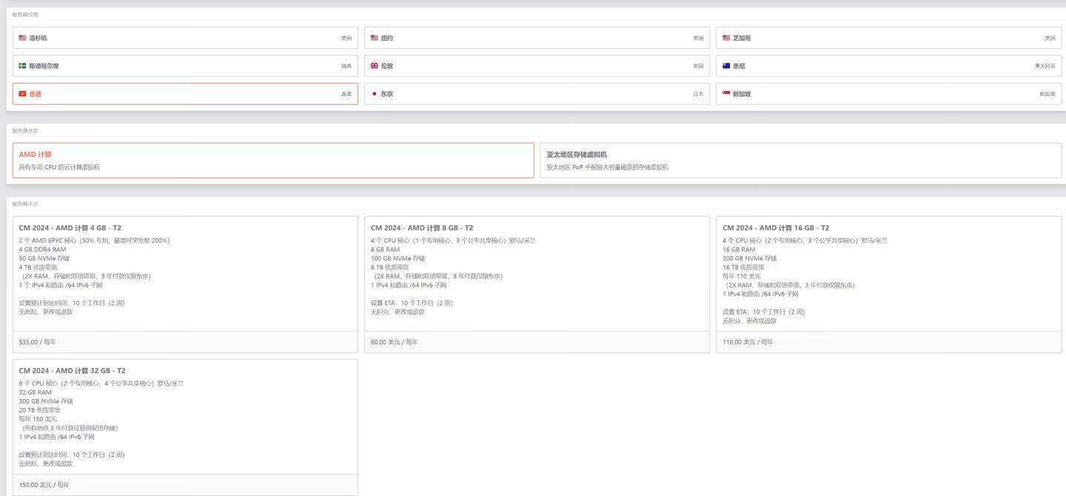Click the US flag beside 纽约
This screenshot has width=1066, height=496.
coord(375,38)
